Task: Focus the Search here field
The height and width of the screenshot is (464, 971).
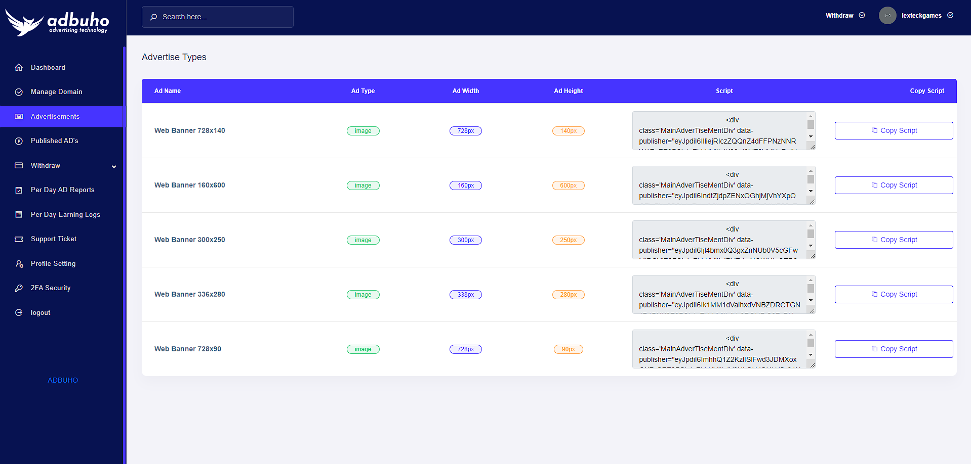Action: [218, 17]
